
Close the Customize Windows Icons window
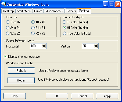pos(118,4)
